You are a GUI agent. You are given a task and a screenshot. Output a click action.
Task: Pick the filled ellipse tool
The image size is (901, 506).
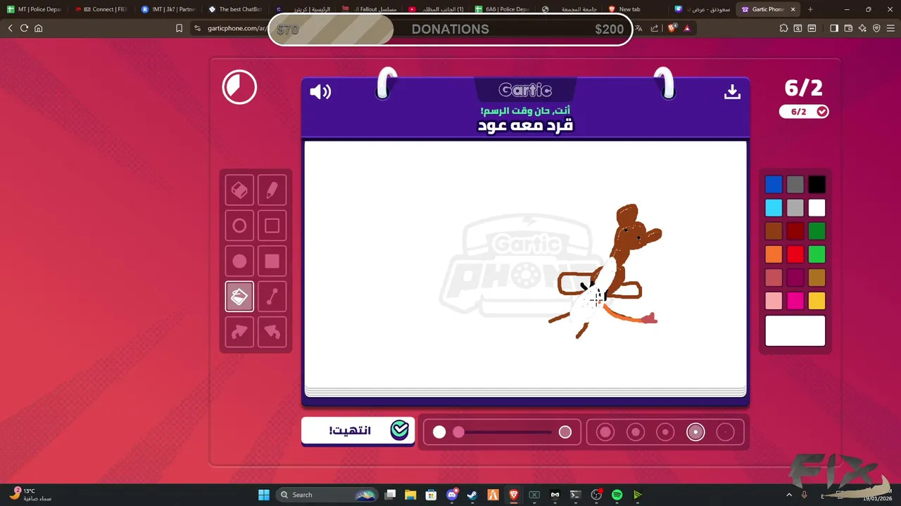coord(239,261)
